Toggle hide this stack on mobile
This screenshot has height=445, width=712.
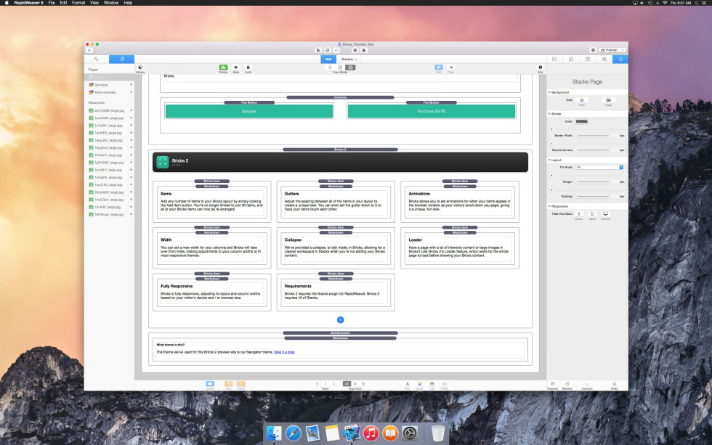pos(579,214)
